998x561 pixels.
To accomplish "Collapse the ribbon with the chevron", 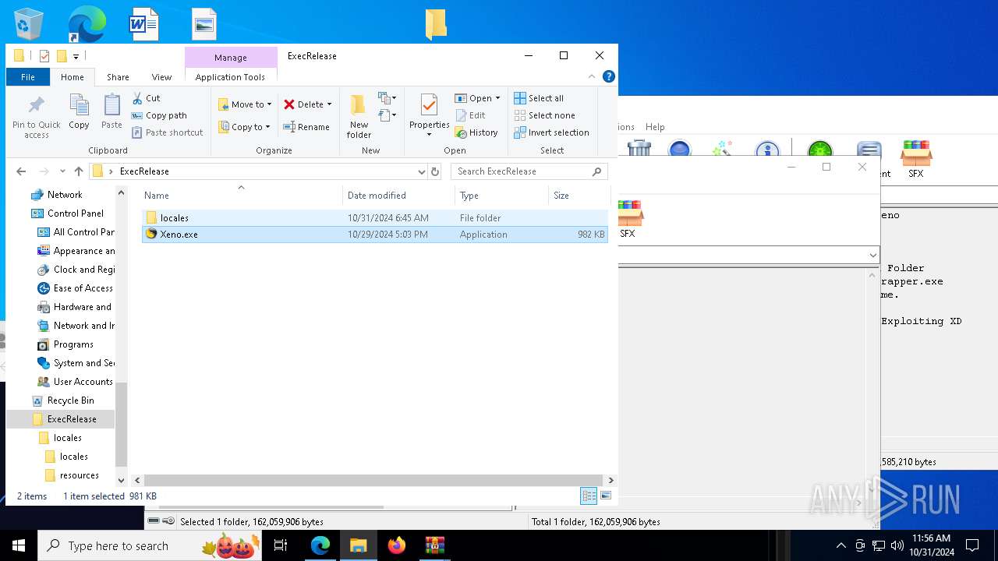I will (x=592, y=76).
